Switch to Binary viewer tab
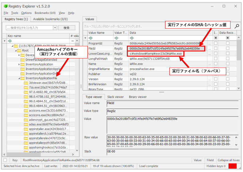243x172 pixels. coord(138,97)
